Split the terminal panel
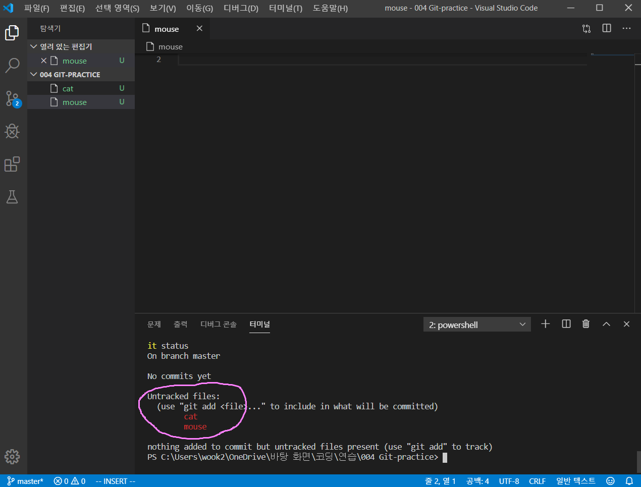The width and height of the screenshot is (641, 487). (x=566, y=324)
